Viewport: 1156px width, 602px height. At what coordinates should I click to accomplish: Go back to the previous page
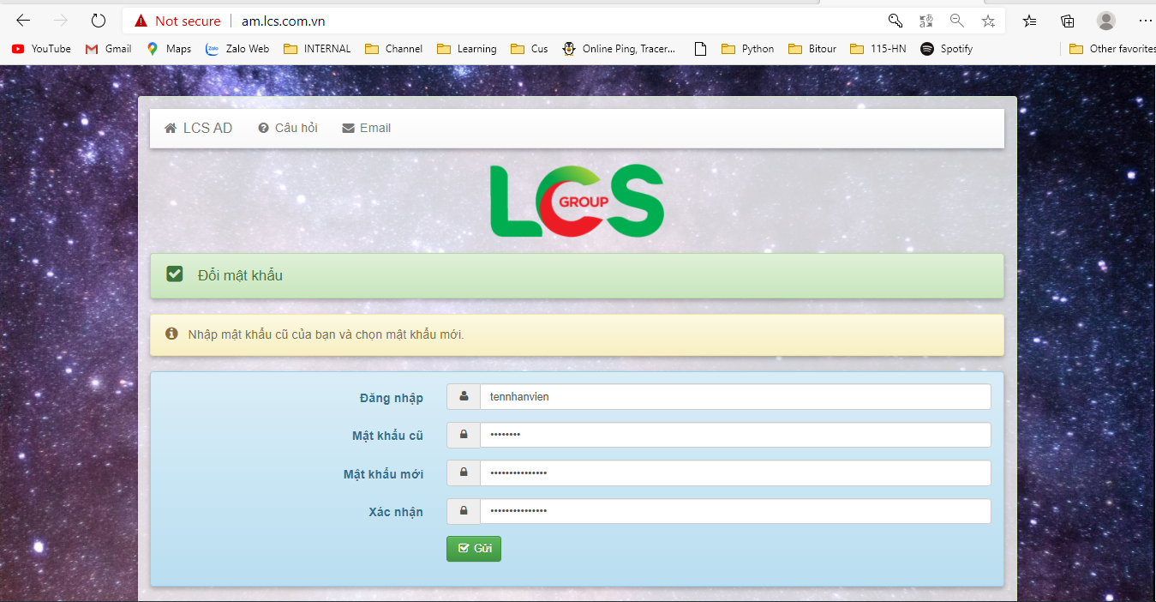[x=23, y=21]
